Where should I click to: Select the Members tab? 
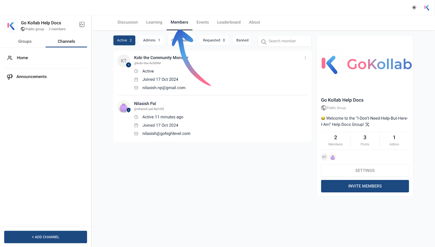coord(179,22)
